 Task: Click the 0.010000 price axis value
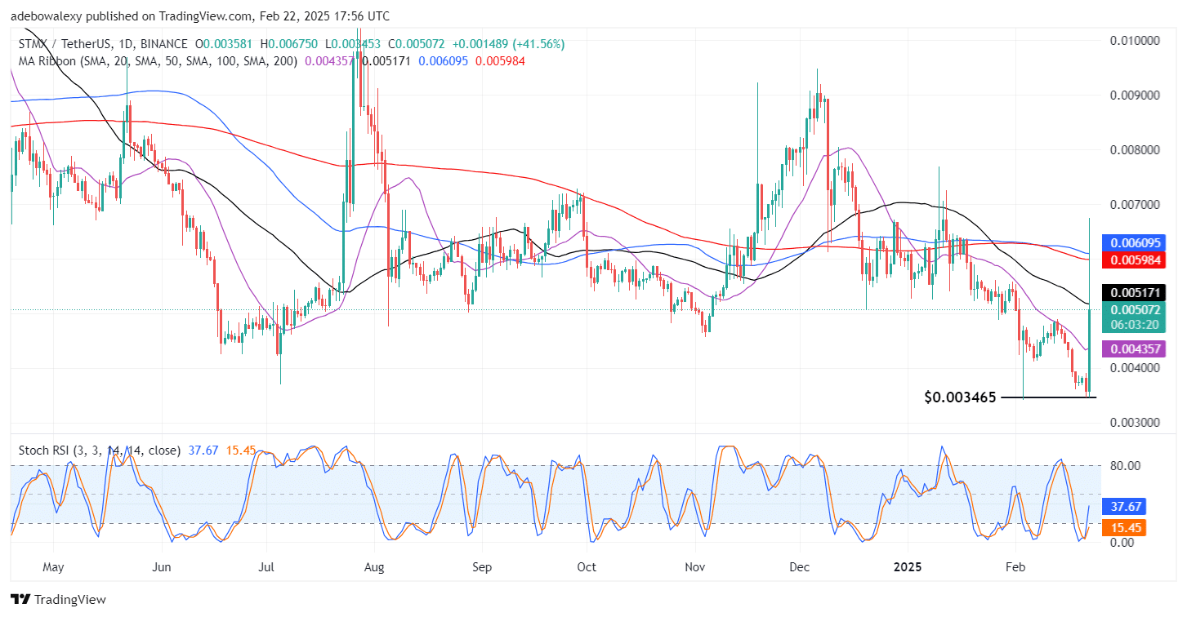point(1136,41)
